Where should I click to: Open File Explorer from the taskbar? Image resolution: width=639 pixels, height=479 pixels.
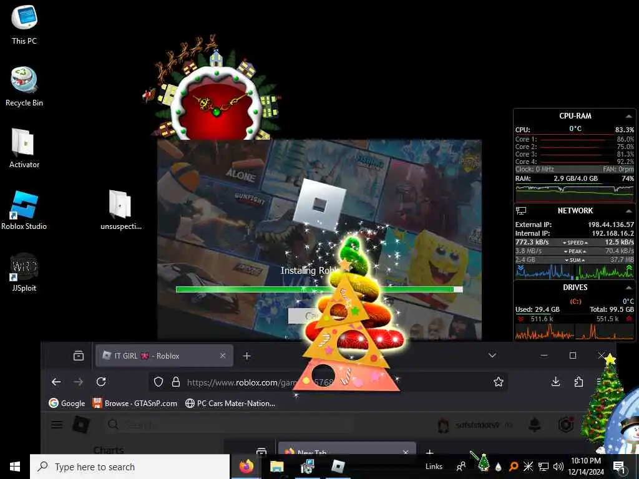[x=276, y=467]
